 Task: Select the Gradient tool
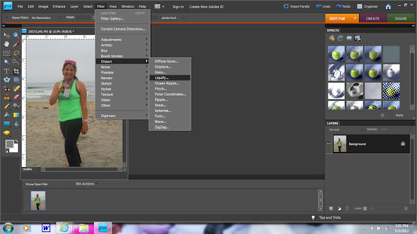(16, 115)
